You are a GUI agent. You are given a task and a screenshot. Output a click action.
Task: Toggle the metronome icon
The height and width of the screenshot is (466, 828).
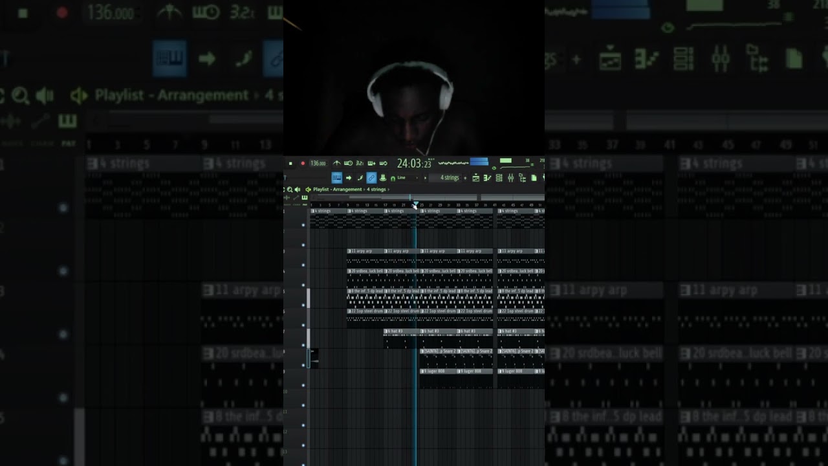(337, 163)
